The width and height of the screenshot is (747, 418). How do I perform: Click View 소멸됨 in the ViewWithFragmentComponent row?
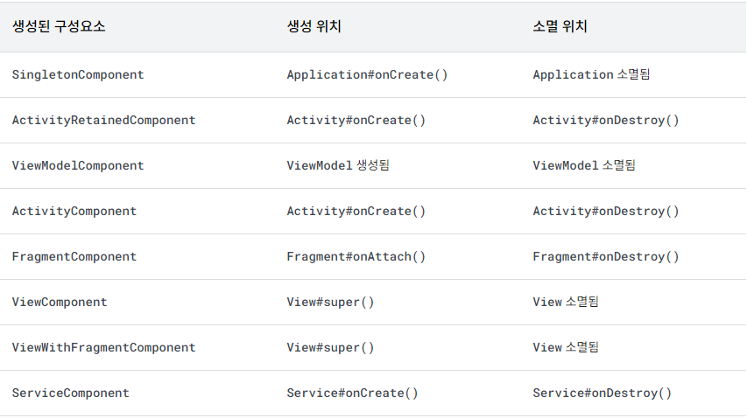click(x=566, y=348)
